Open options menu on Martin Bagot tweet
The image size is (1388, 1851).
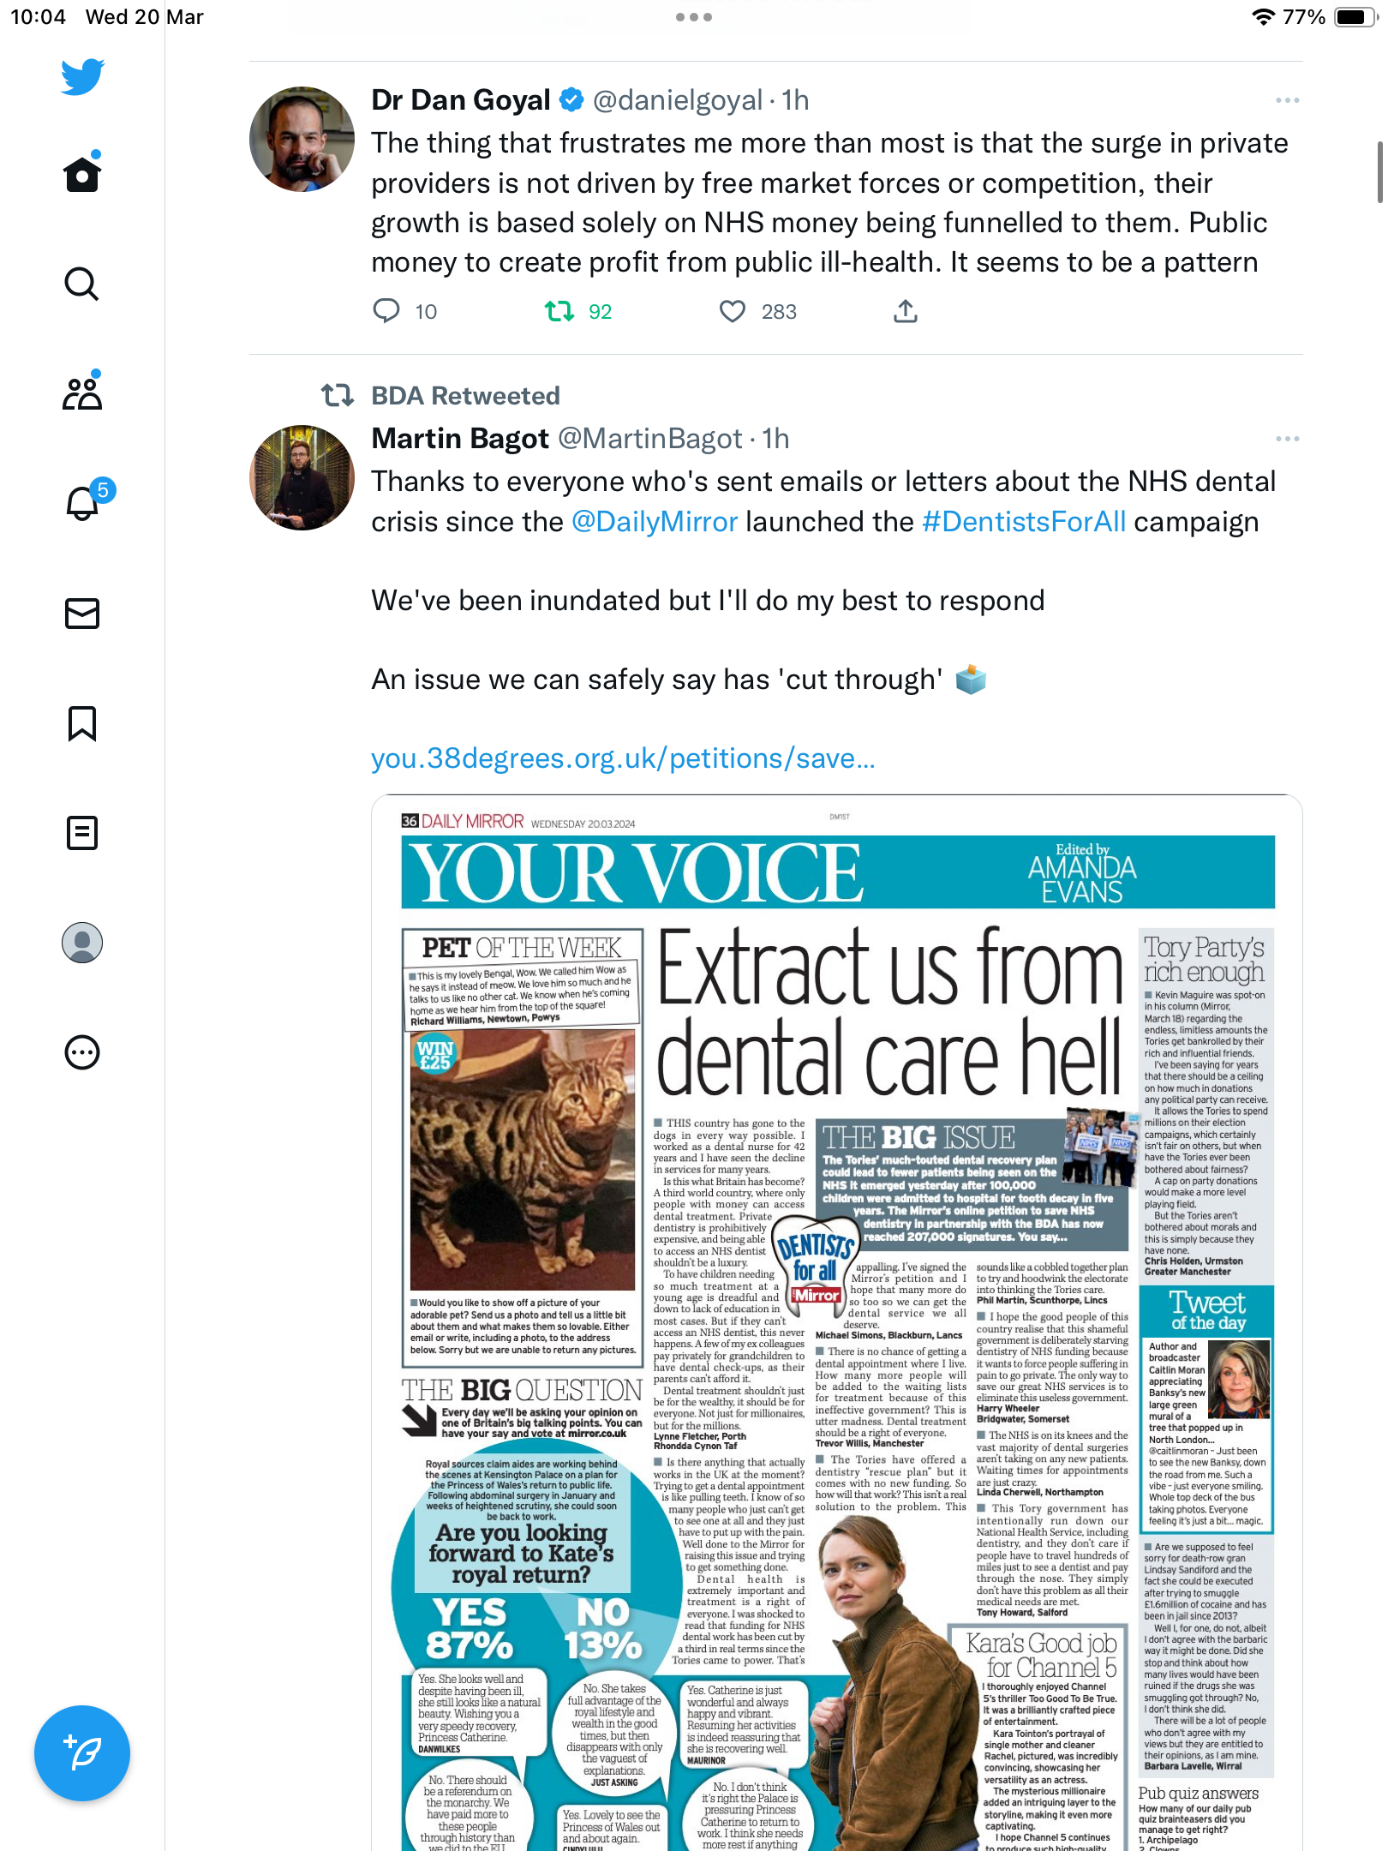[1288, 439]
